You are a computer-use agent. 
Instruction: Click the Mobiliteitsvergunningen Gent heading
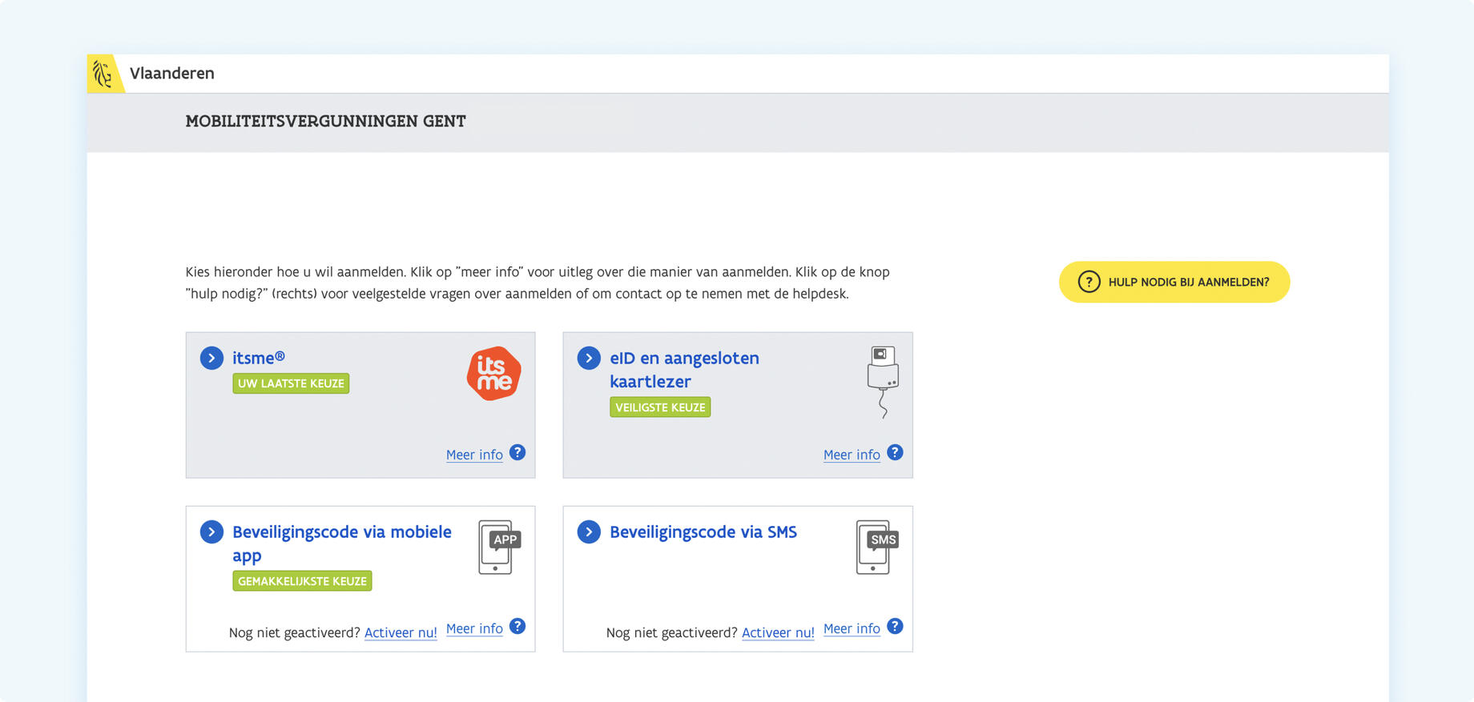(326, 122)
